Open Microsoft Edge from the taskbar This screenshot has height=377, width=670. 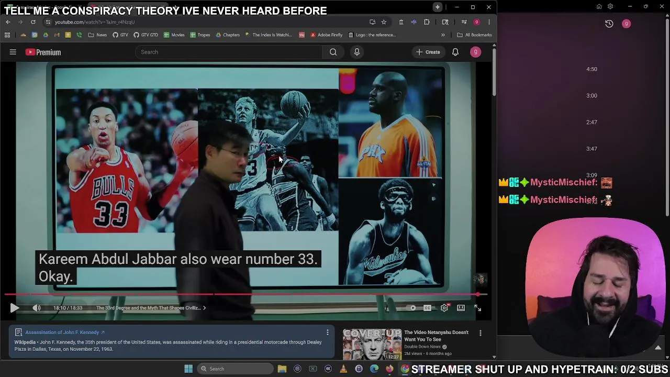374,369
